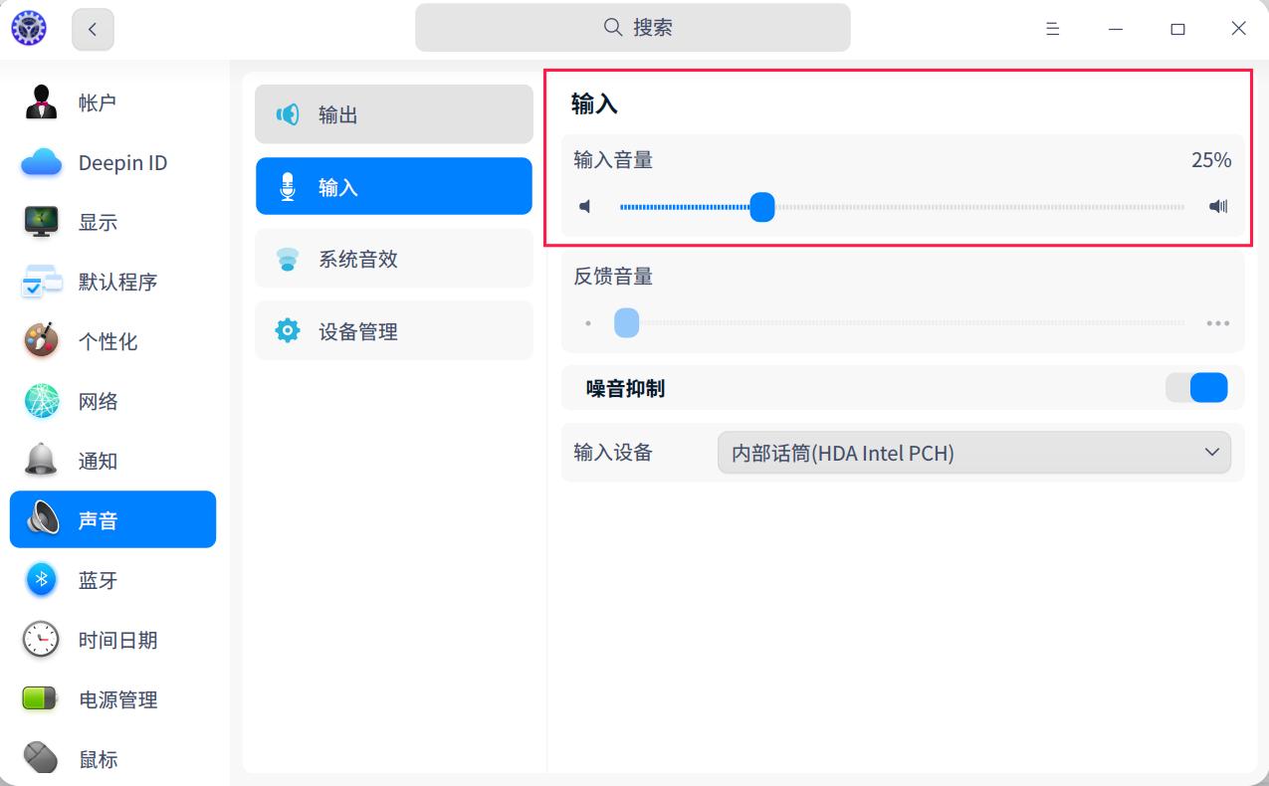
Task: Go back with the arrow button
Action: tap(93, 29)
